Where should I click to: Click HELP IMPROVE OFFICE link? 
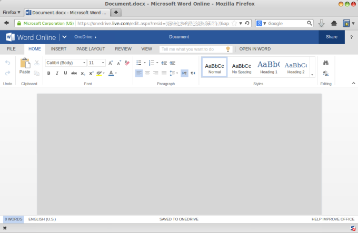click(333, 219)
